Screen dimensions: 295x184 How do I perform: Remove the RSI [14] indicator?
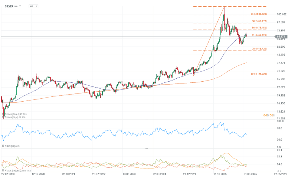6,146
